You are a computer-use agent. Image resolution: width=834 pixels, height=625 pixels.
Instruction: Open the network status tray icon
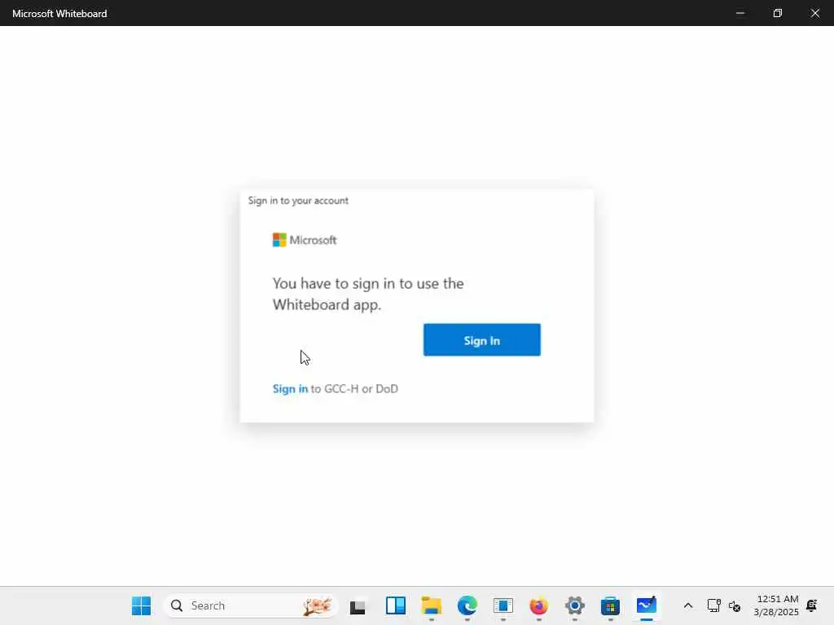click(x=713, y=605)
